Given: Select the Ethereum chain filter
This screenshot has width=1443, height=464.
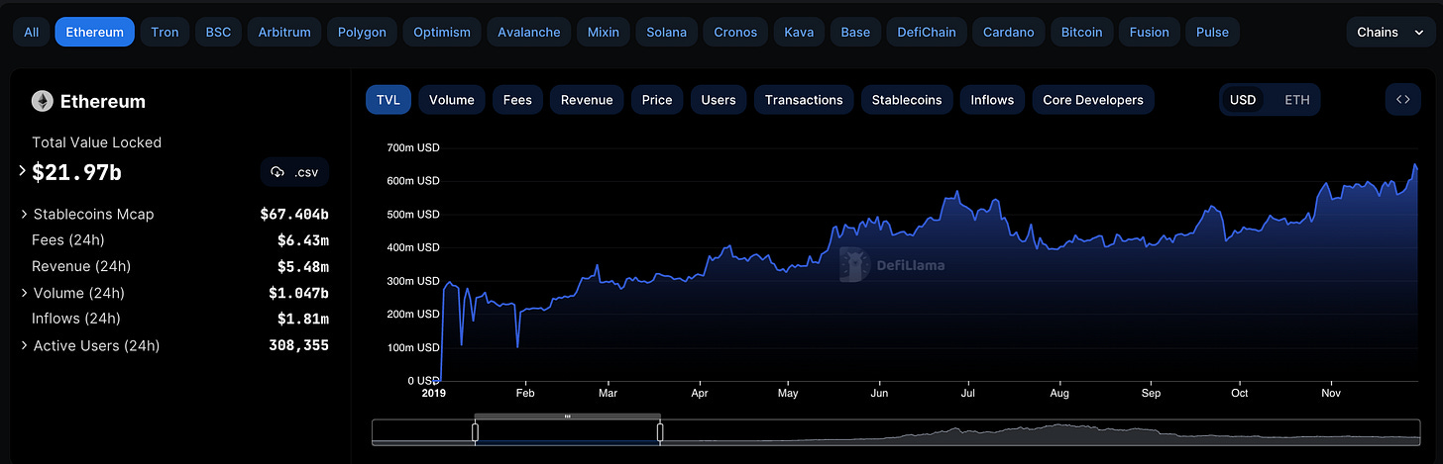Looking at the screenshot, I should [x=95, y=32].
